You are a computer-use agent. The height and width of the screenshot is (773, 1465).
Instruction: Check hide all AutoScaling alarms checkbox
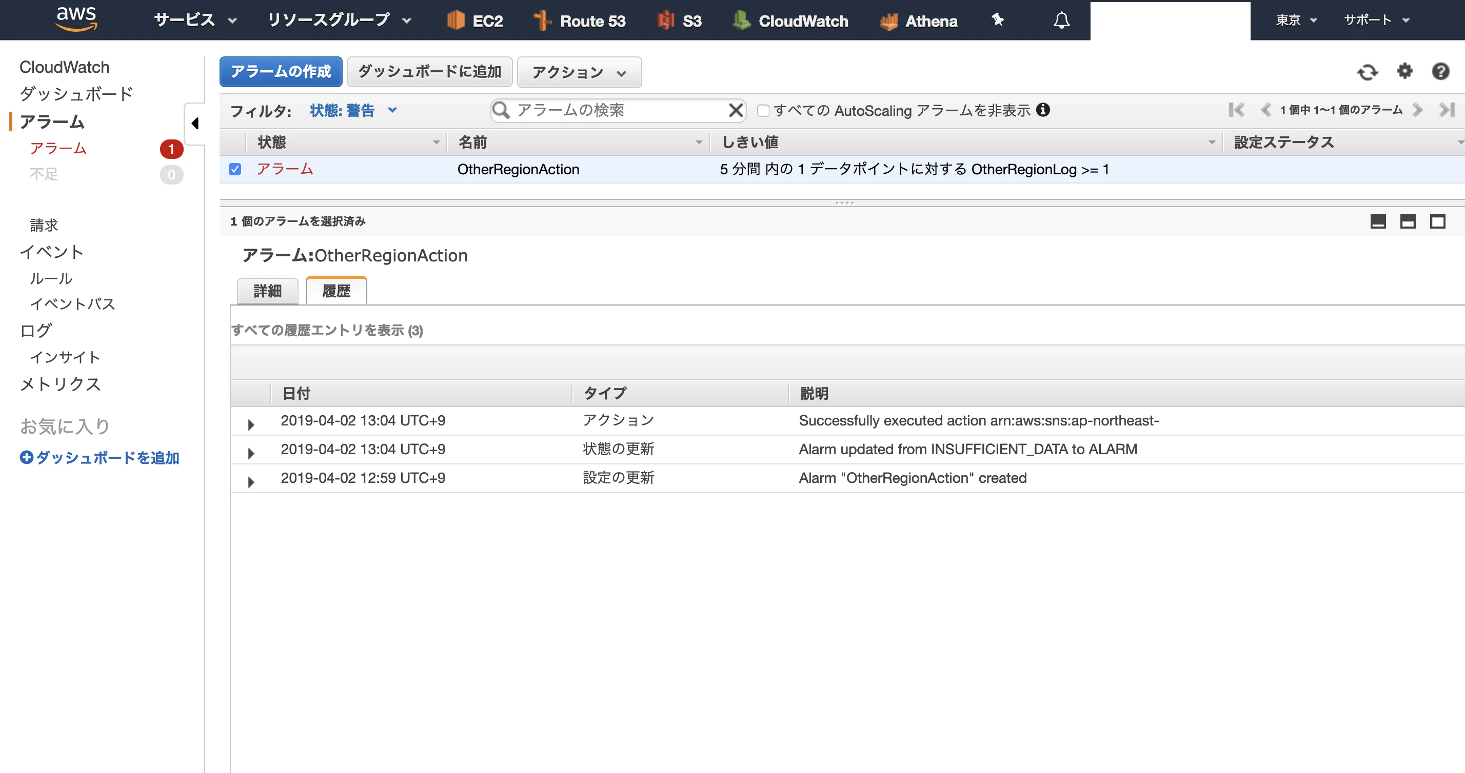tap(763, 110)
